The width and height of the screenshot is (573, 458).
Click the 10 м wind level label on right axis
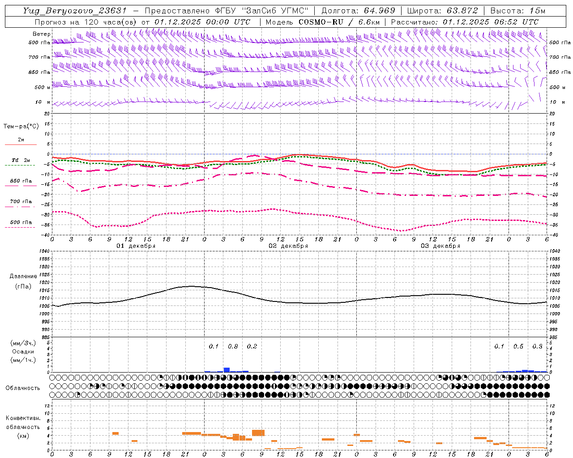click(557, 102)
